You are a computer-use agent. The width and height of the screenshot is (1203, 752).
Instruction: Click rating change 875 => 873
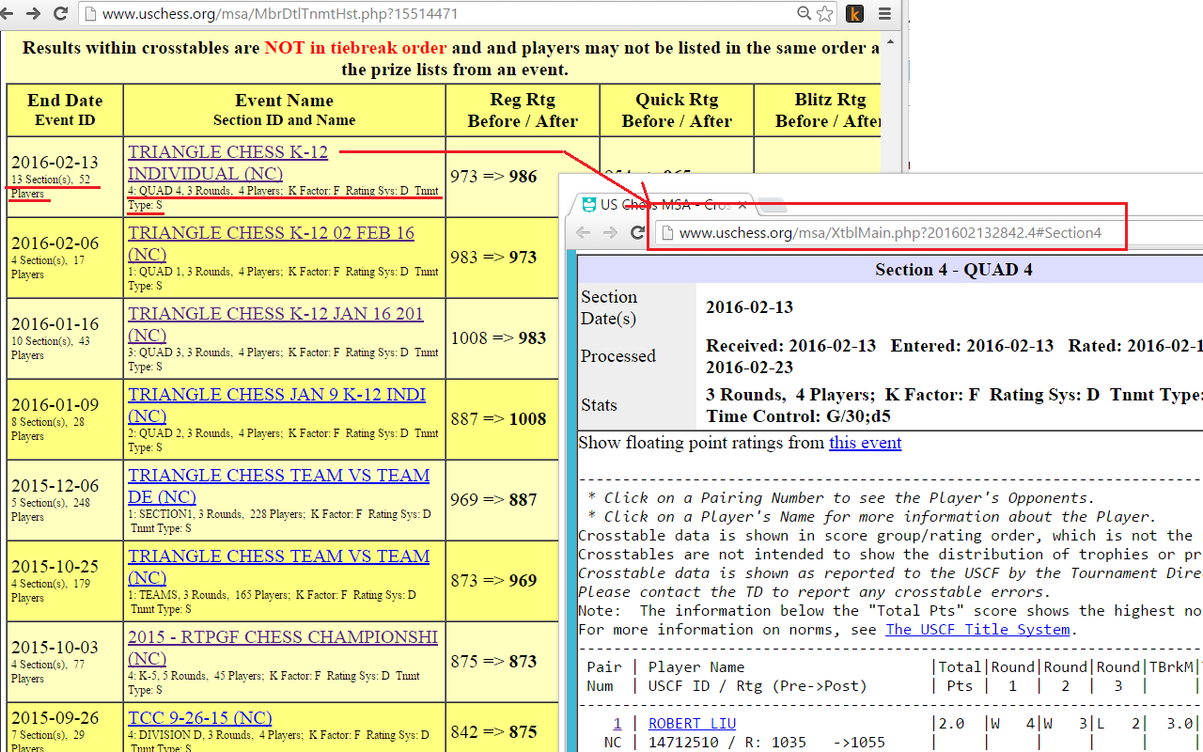tap(494, 661)
